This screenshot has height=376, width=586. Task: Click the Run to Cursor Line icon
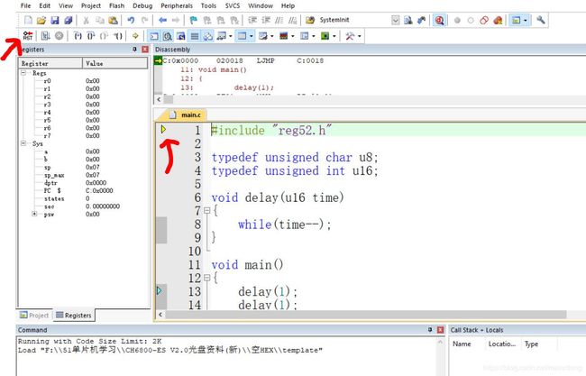point(118,36)
